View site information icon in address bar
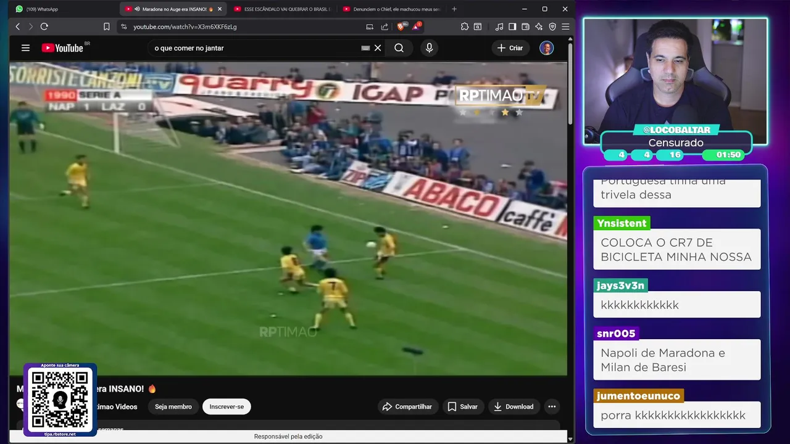Viewport: 790px width, 444px height. (x=123, y=27)
